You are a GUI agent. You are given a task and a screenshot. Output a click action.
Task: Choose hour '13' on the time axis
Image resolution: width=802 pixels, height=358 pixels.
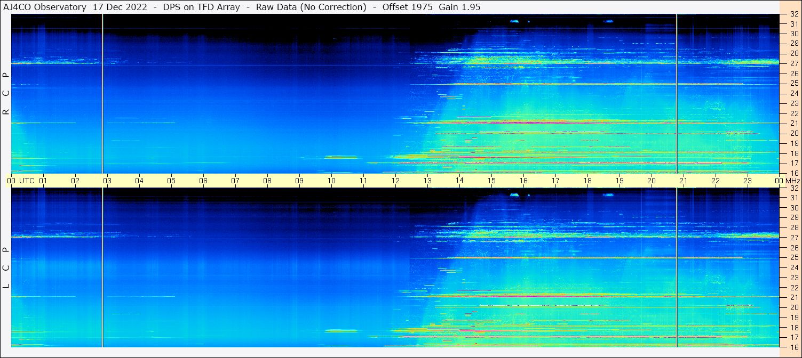tap(427, 181)
